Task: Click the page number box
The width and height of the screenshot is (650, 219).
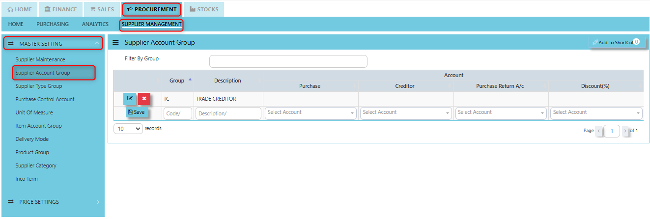Action: tap(612, 131)
